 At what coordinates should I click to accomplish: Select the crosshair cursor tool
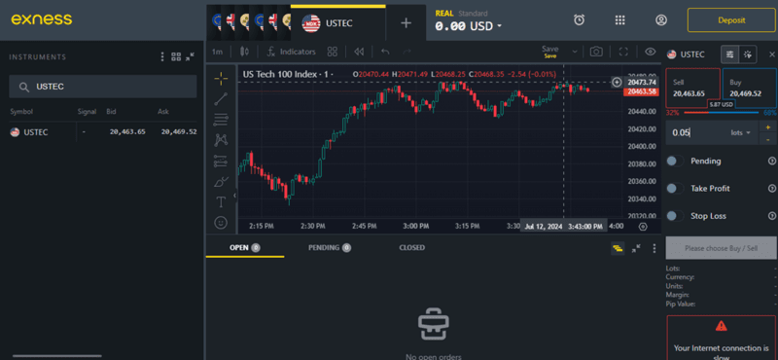[x=221, y=78]
